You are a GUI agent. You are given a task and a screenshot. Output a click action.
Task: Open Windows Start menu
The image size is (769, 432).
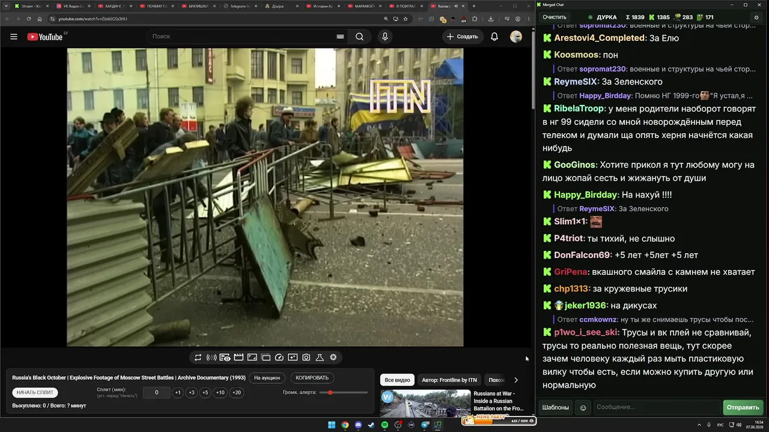(332, 425)
